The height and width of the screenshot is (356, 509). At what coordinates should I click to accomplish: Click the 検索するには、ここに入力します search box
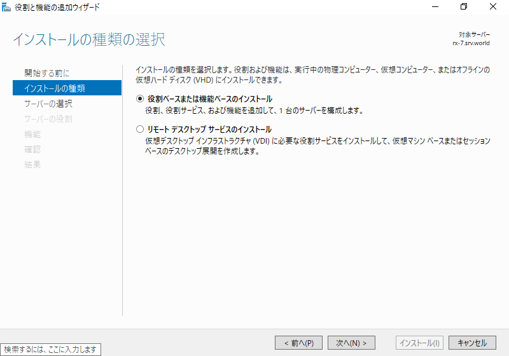(x=50, y=350)
